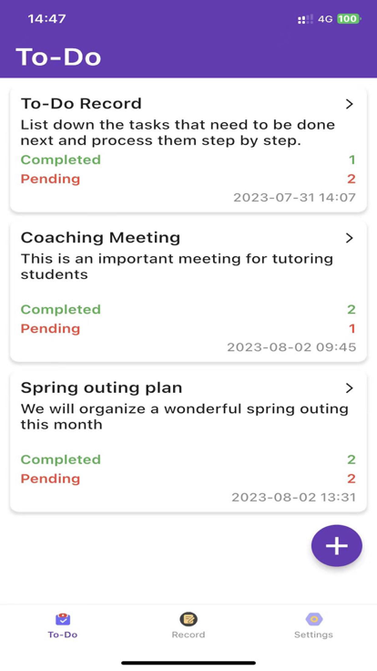Tap the To-Do header title
The height and width of the screenshot is (671, 377).
58,57
